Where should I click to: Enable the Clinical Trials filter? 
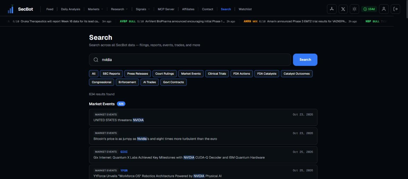pos(217,74)
